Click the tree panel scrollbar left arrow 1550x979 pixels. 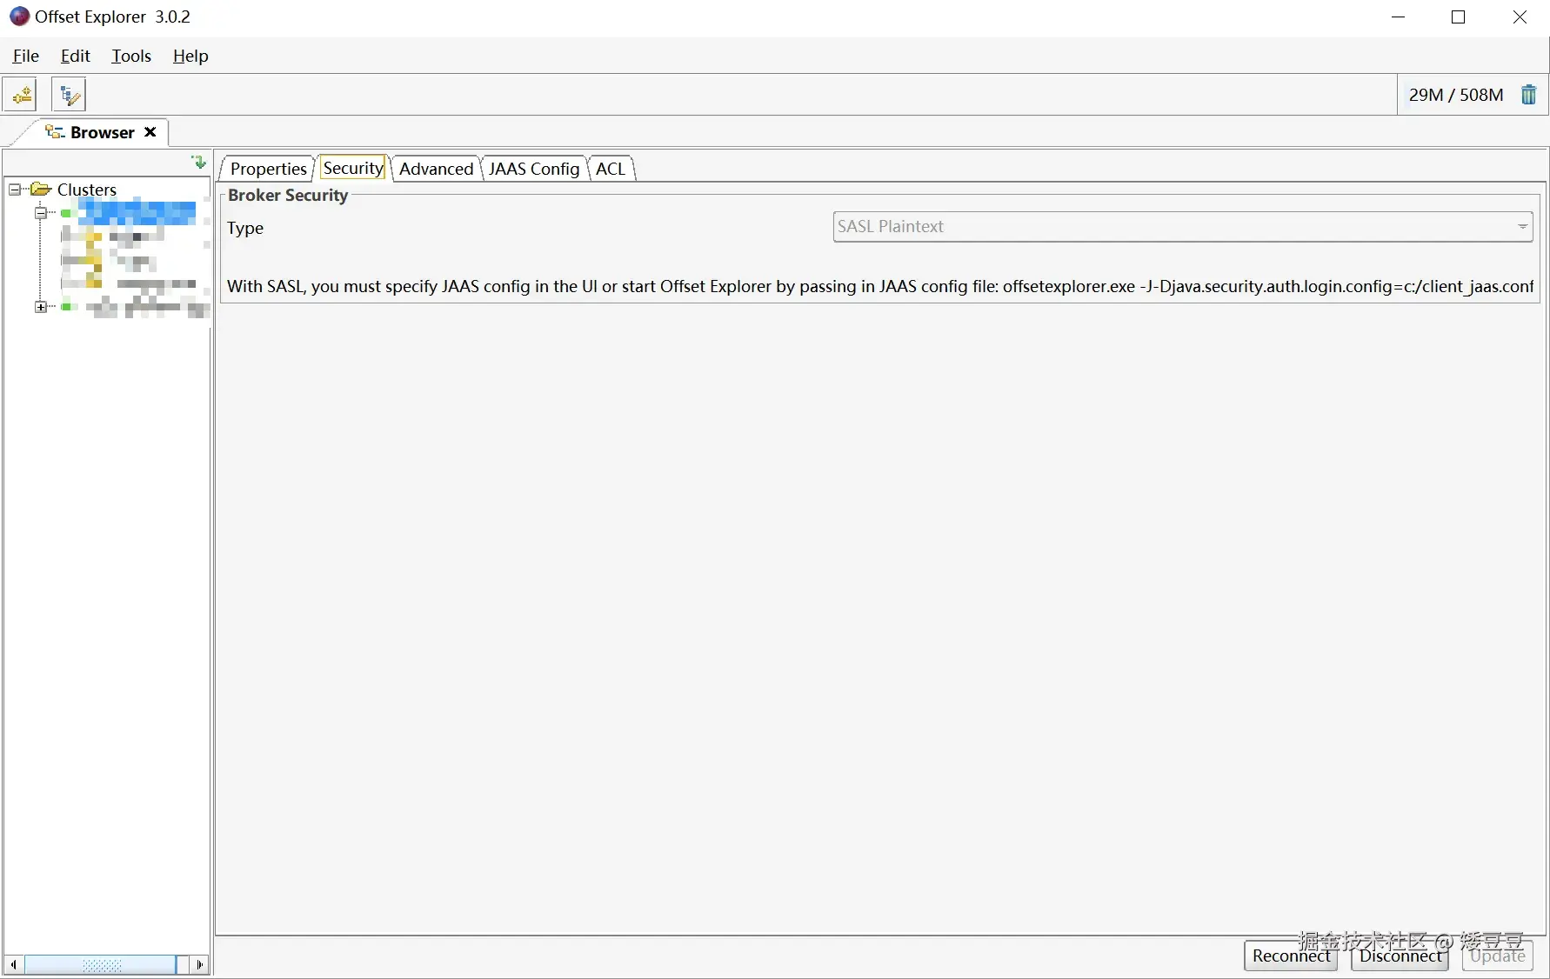[x=13, y=964]
